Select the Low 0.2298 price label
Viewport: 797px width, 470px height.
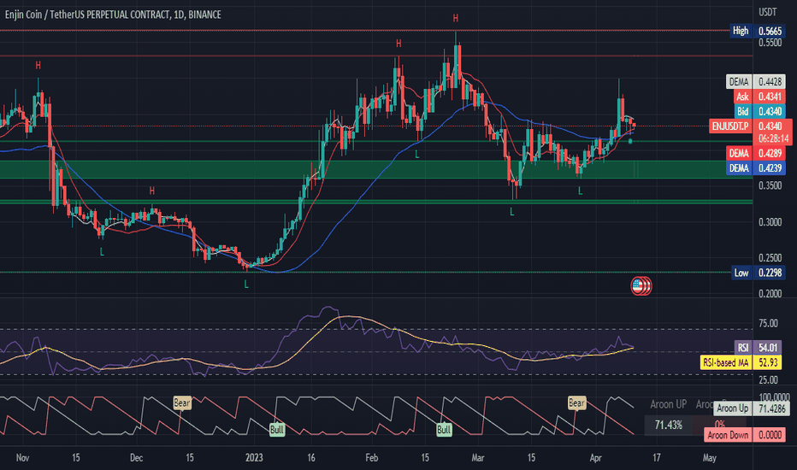(x=759, y=273)
